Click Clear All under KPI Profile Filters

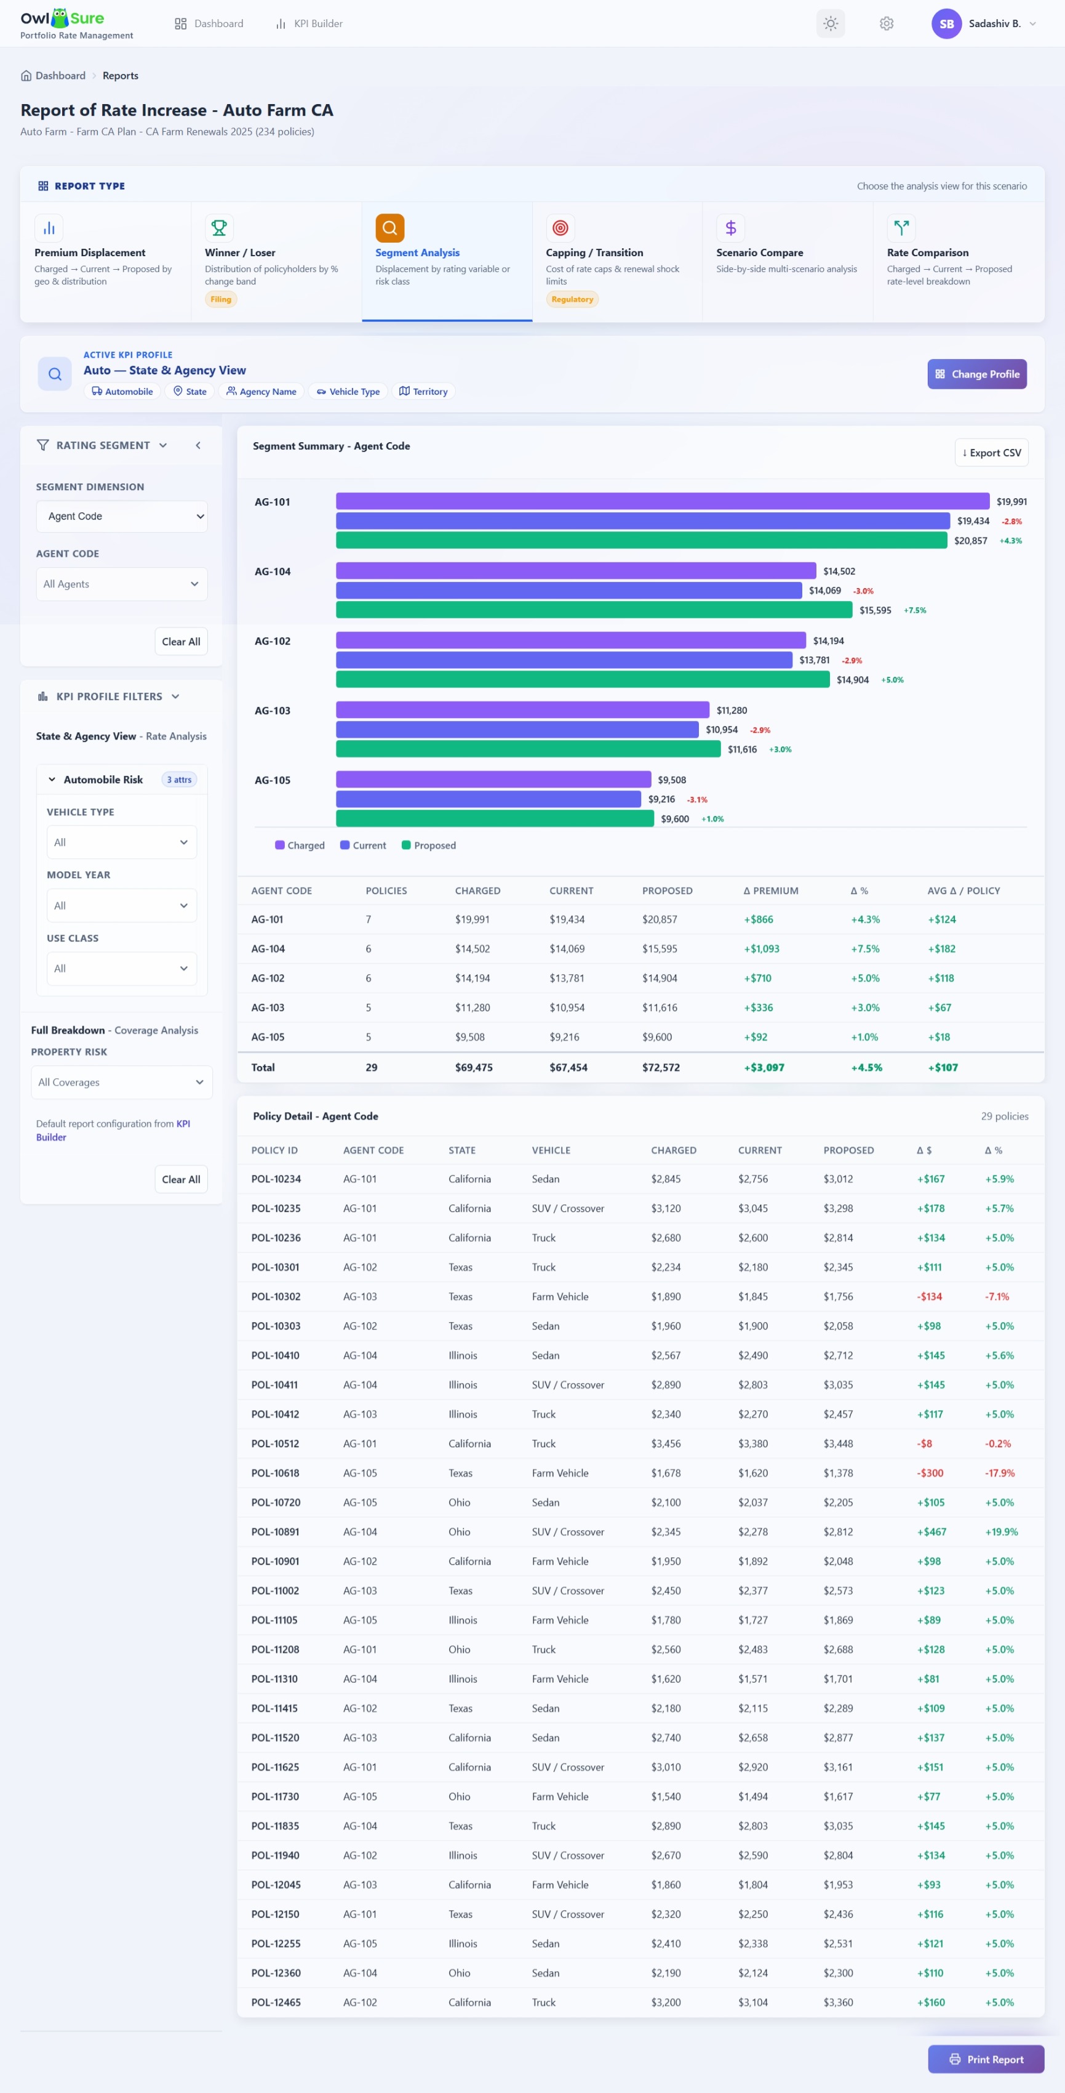[x=181, y=1179]
